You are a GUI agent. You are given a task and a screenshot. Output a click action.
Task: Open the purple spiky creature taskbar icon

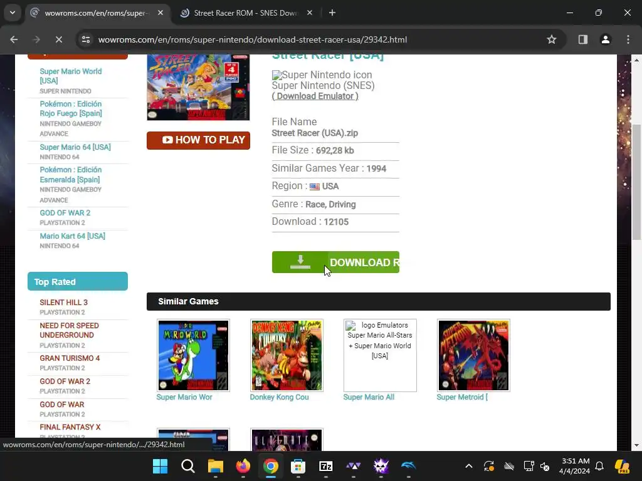(381, 466)
